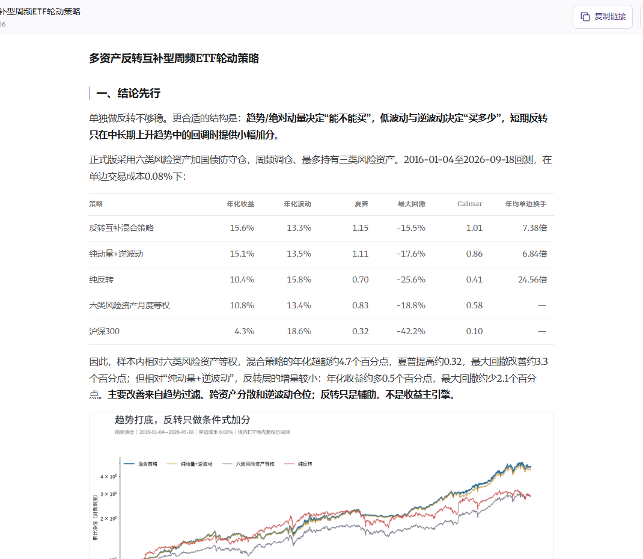Screen dimensions: 643x559
Task: Click the turnover value 7.38倍
Action: click(535, 228)
